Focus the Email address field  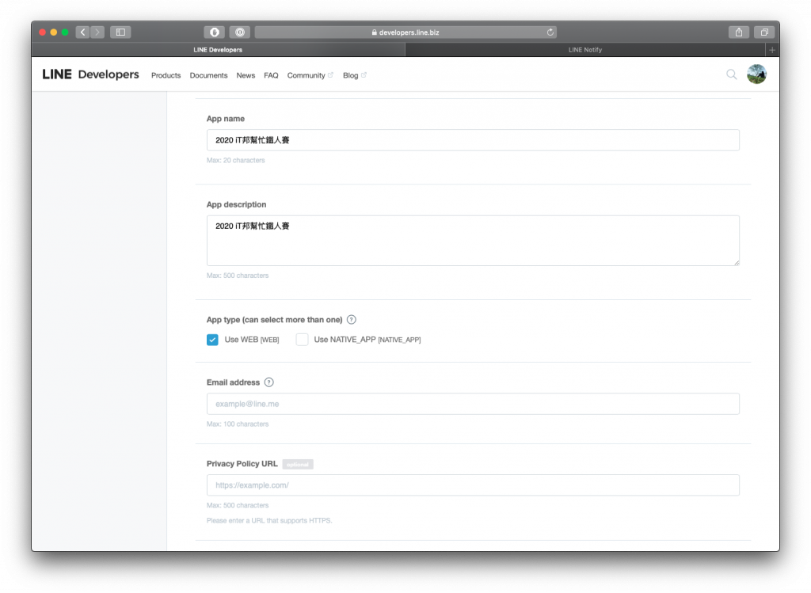click(473, 404)
